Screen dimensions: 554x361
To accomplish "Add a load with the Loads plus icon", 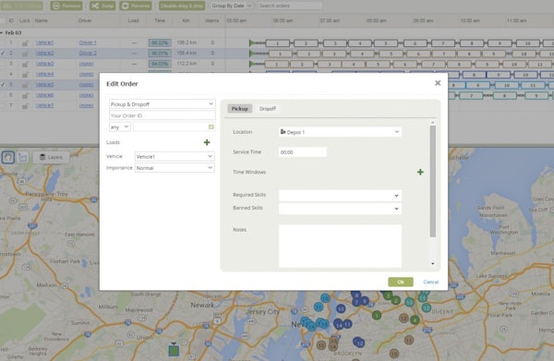I will [x=207, y=142].
